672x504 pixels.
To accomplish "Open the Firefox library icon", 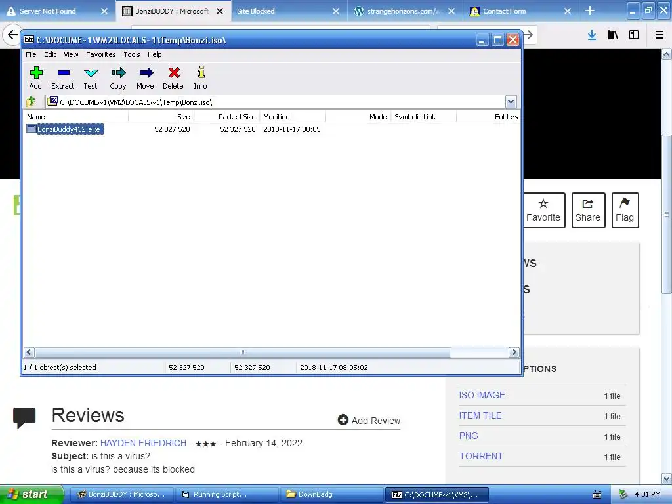I will [x=613, y=35].
